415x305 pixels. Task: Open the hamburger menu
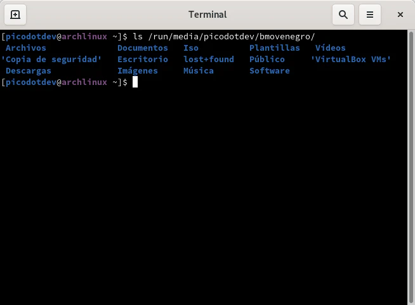pyautogui.click(x=371, y=15)
